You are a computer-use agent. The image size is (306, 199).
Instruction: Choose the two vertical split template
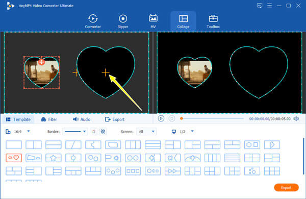pyautogui.click(x=34, y=145)
